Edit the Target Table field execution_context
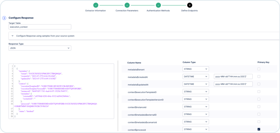 coord(40,27)
